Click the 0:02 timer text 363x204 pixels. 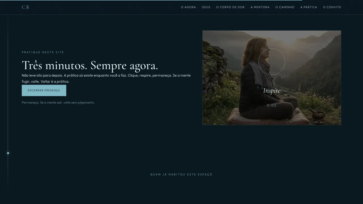272,105
